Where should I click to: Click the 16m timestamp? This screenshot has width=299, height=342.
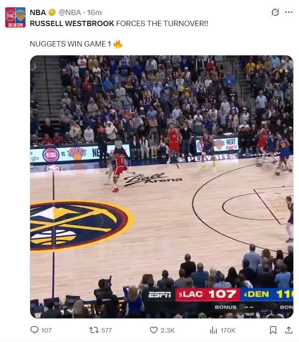click(x=95, y=13)
